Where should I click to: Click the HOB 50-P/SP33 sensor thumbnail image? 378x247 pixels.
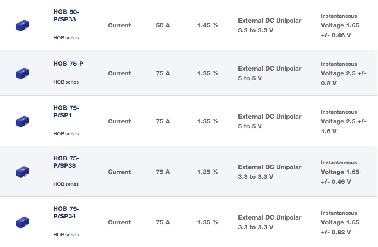(x=22, y=25)
